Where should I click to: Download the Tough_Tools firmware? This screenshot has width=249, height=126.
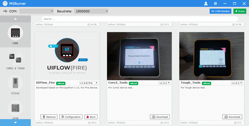[232, 117]
